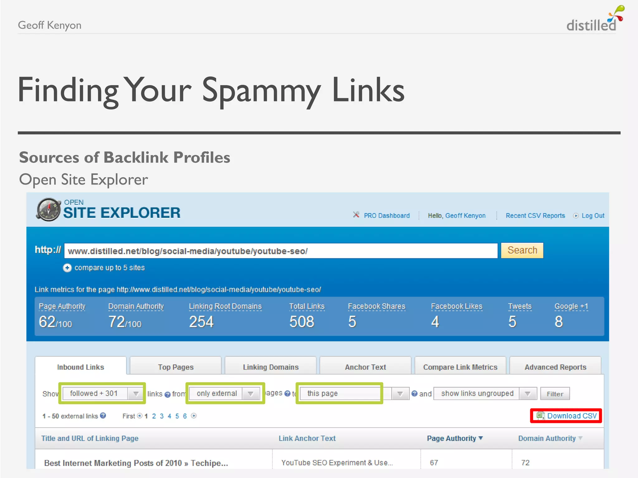Image resolution: width=638 pixels, height=478 pixels.
Task: Click the Total Links value 508
Action: (302, 322)
